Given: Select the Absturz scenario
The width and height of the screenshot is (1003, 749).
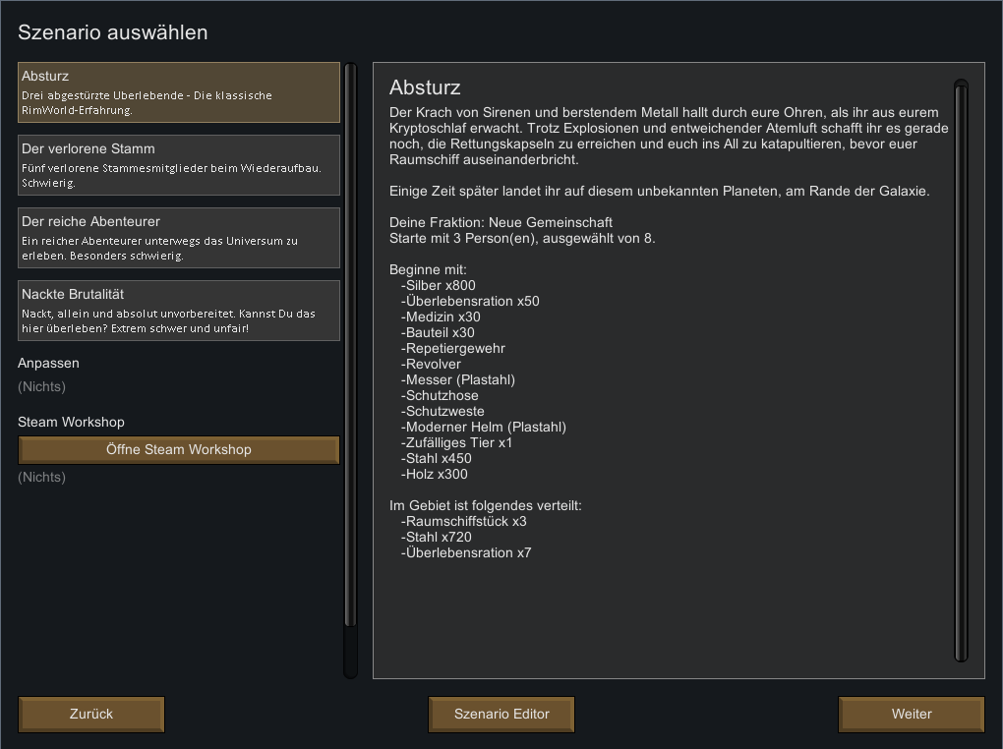Looking at the screenshot, I should pos(178,92).
